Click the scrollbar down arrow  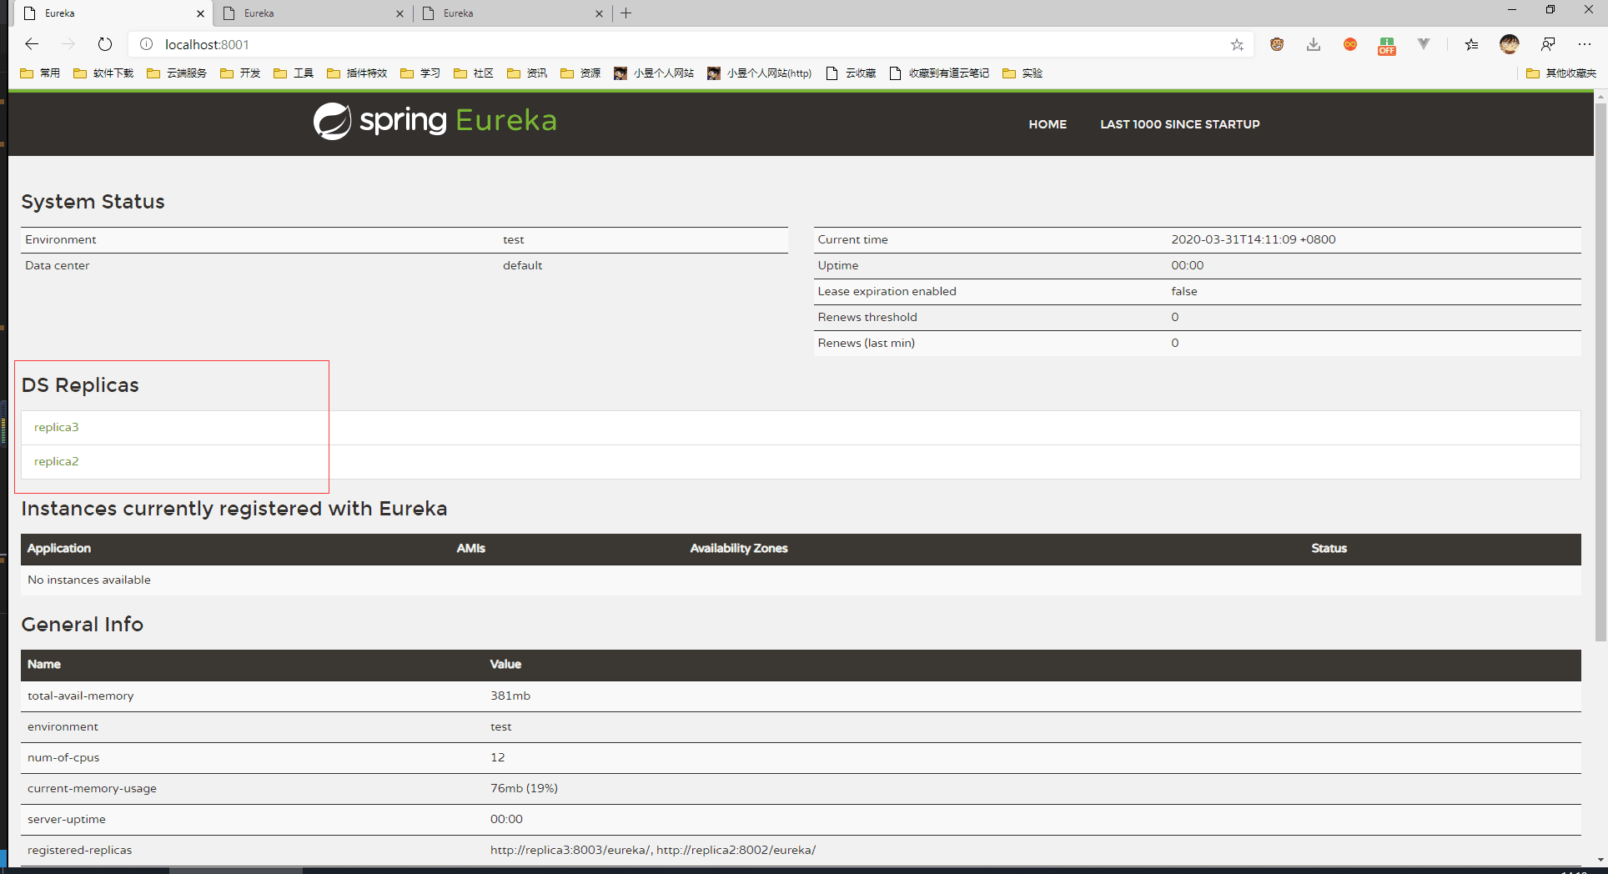tap(1600, 860)
